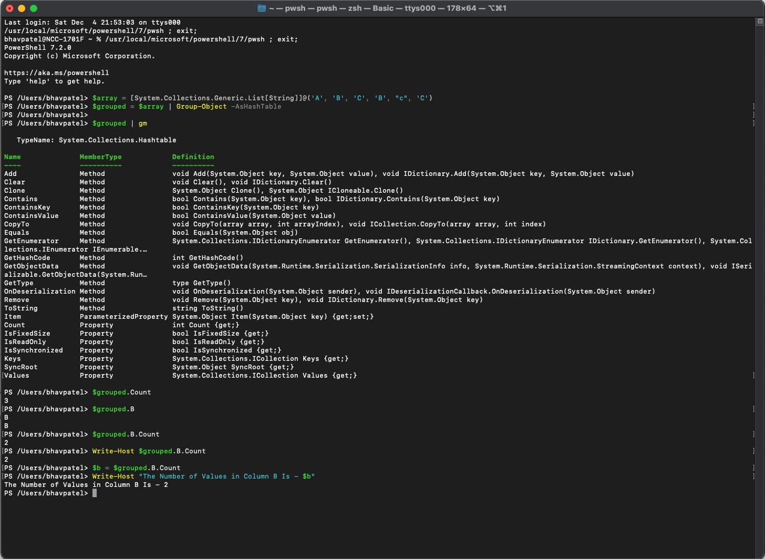Minimize the Terminal with yellow button
This screenshot has width=765, height=559.
click(21, 8)
